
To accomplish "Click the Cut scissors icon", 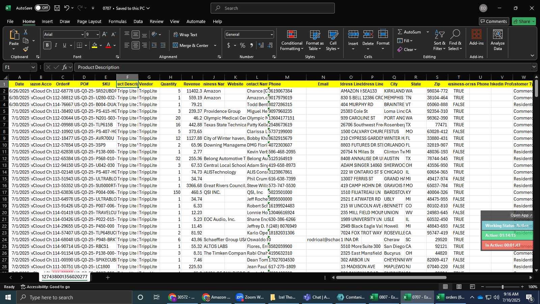I will (26, 32).
